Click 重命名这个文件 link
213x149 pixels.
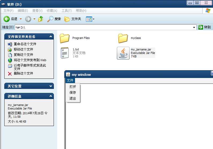[x=25, y=44]
